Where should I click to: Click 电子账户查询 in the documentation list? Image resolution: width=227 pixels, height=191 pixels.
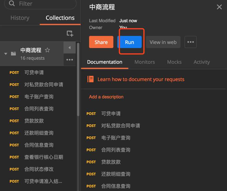pyautogui.click(x=116, y=138)
